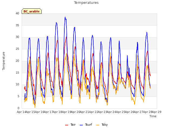Toggle the Tsky legend entry

click(x=102, y=125)
